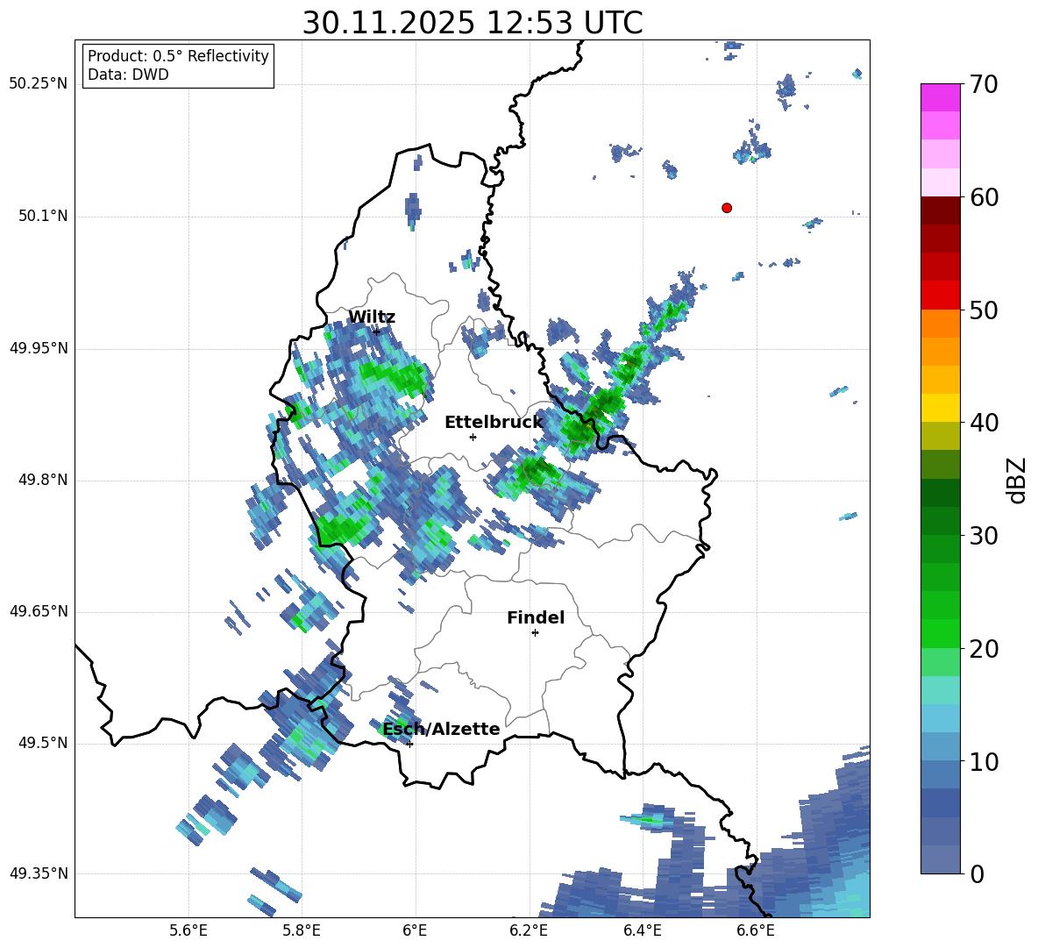Viewport: 1038px width, 948px height.
Task: Click the 6.2°E longitude label
Action: [529, 930]
